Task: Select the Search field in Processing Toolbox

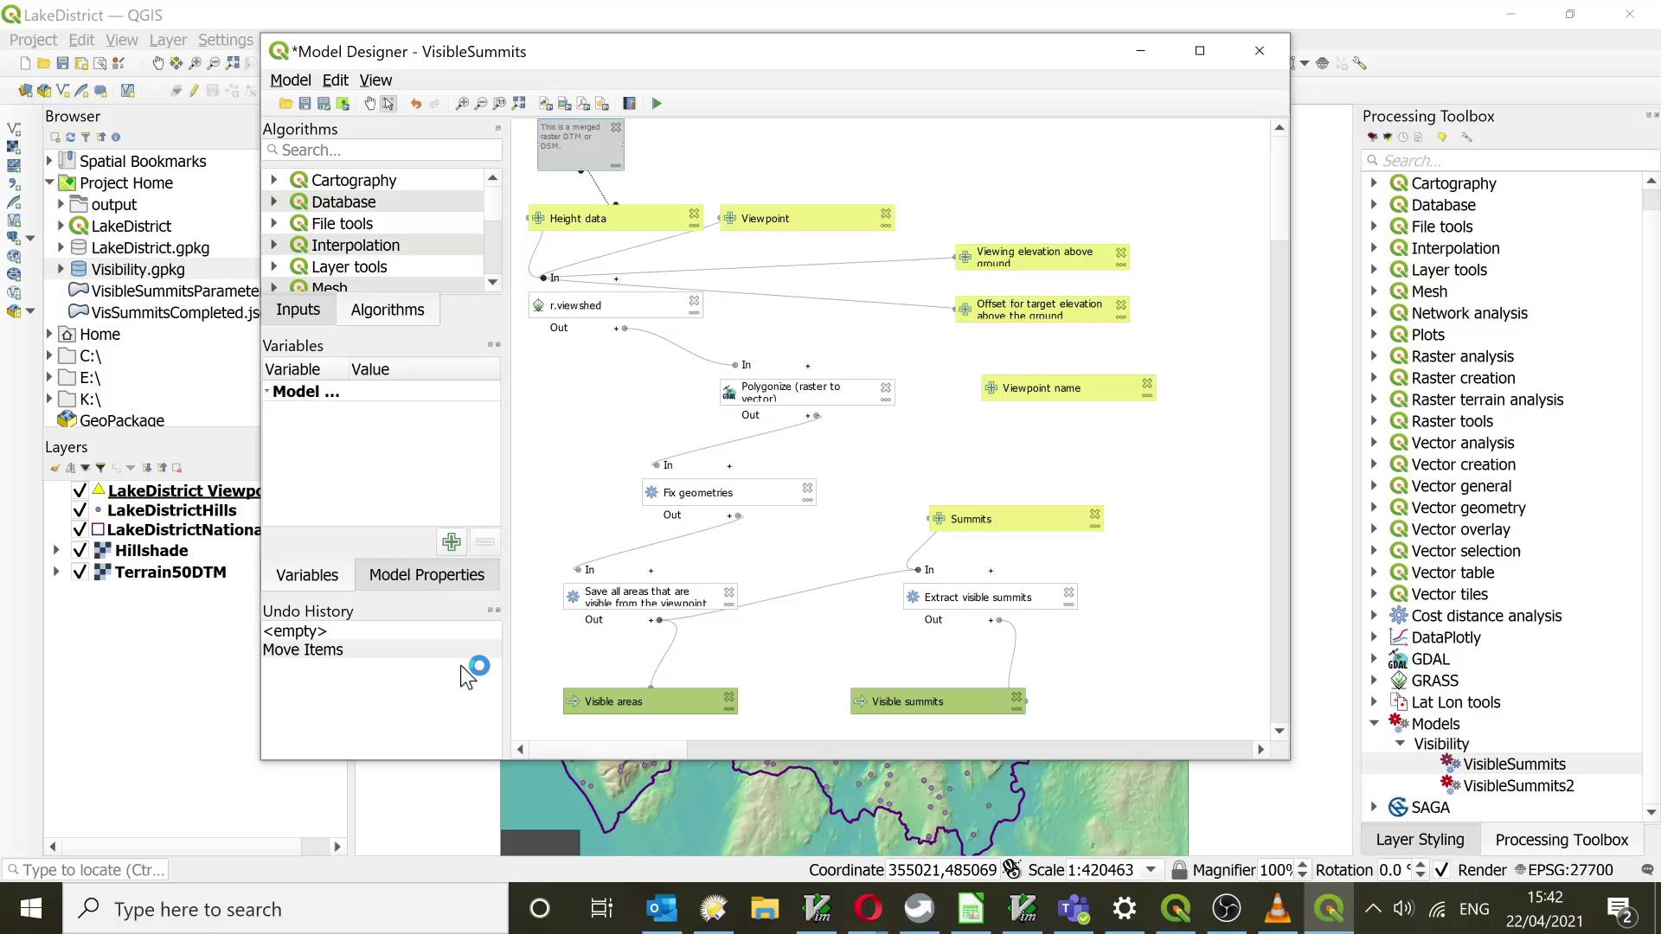Action: coord(1508,160)
